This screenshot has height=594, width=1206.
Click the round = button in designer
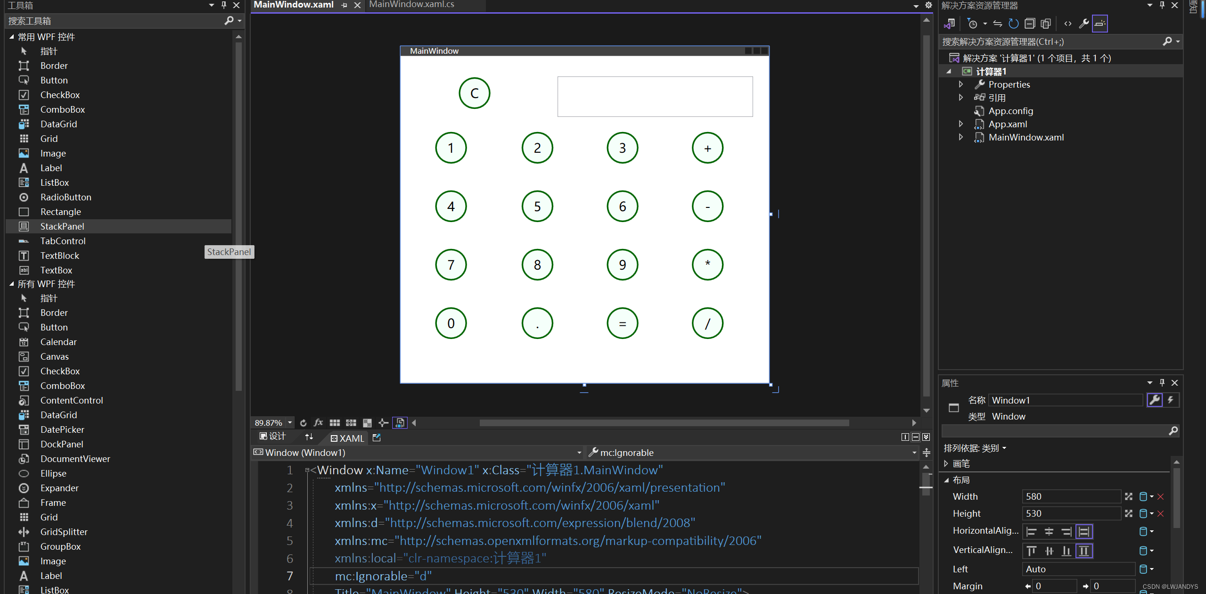click(622, 323)
